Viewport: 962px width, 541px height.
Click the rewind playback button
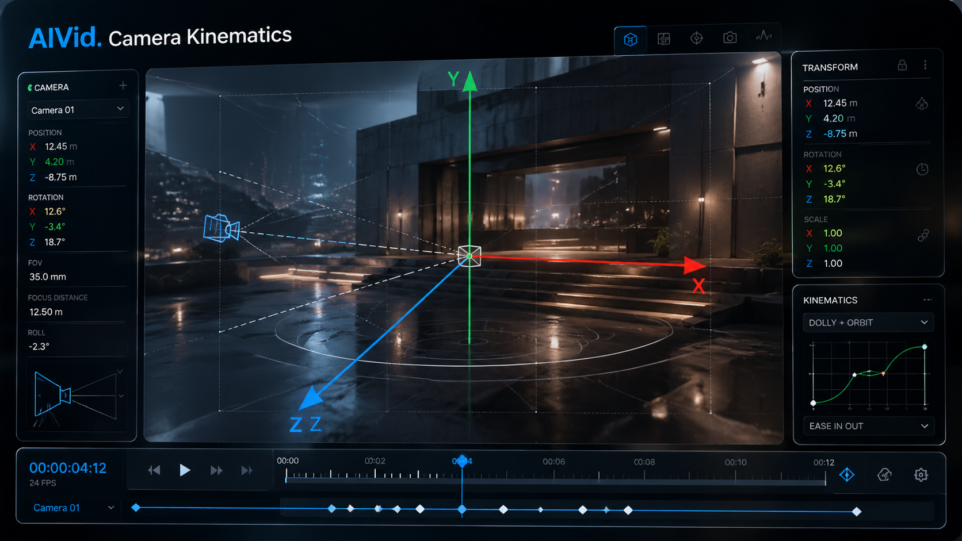pos(154,470)
